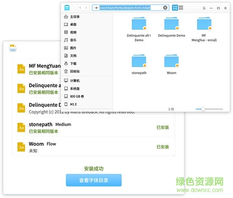The width and height of the screenshot is (233, 198).
Task: Click 已安装 status for Woom
Action: coord(163,147)
